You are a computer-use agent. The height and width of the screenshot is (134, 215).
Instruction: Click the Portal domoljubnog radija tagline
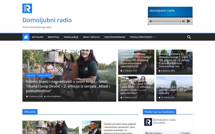click(37, 27)
